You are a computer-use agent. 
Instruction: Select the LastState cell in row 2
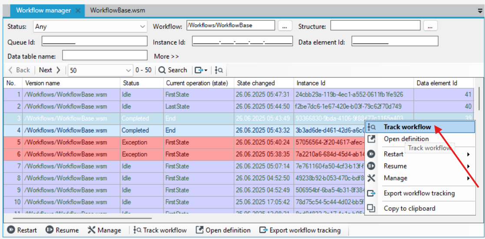click(x=198, y=106)
